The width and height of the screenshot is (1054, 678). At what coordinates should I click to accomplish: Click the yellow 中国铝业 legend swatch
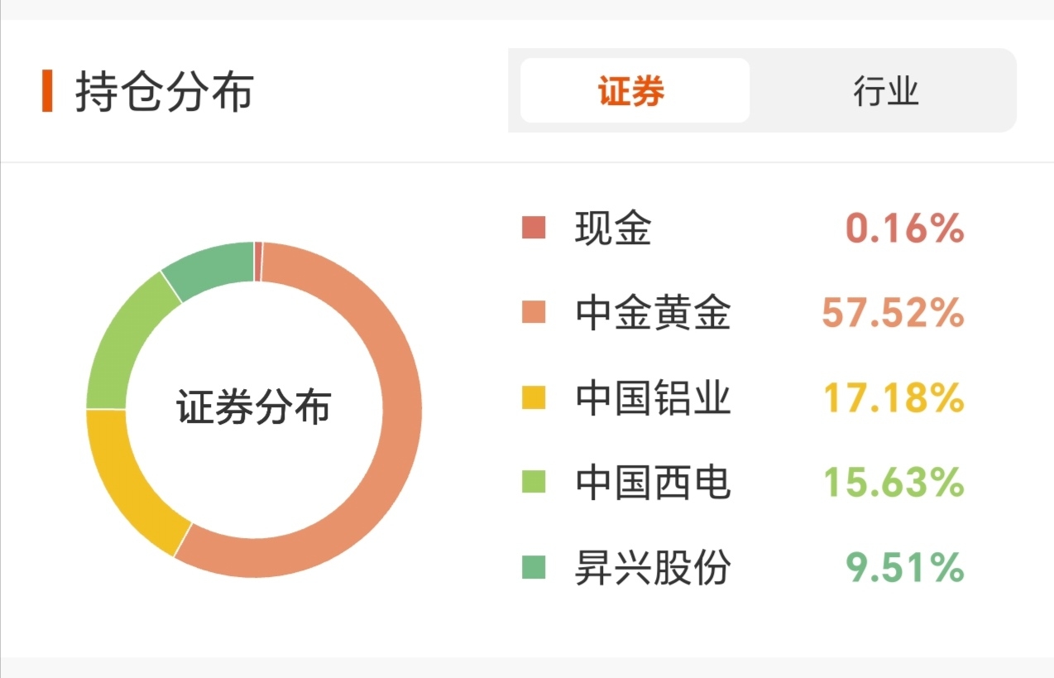pos(534,398)
